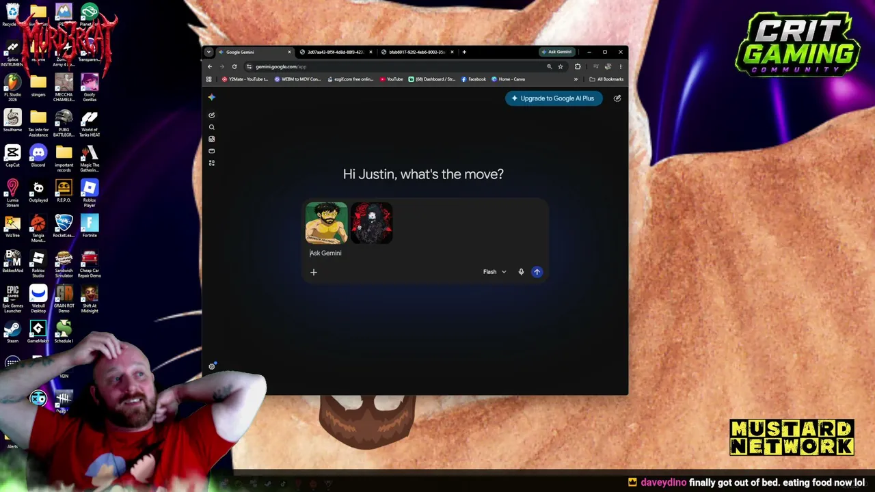875x492 pixels.
Task: Expand the hidden bookmarks chevron
Action: point(576,79)
